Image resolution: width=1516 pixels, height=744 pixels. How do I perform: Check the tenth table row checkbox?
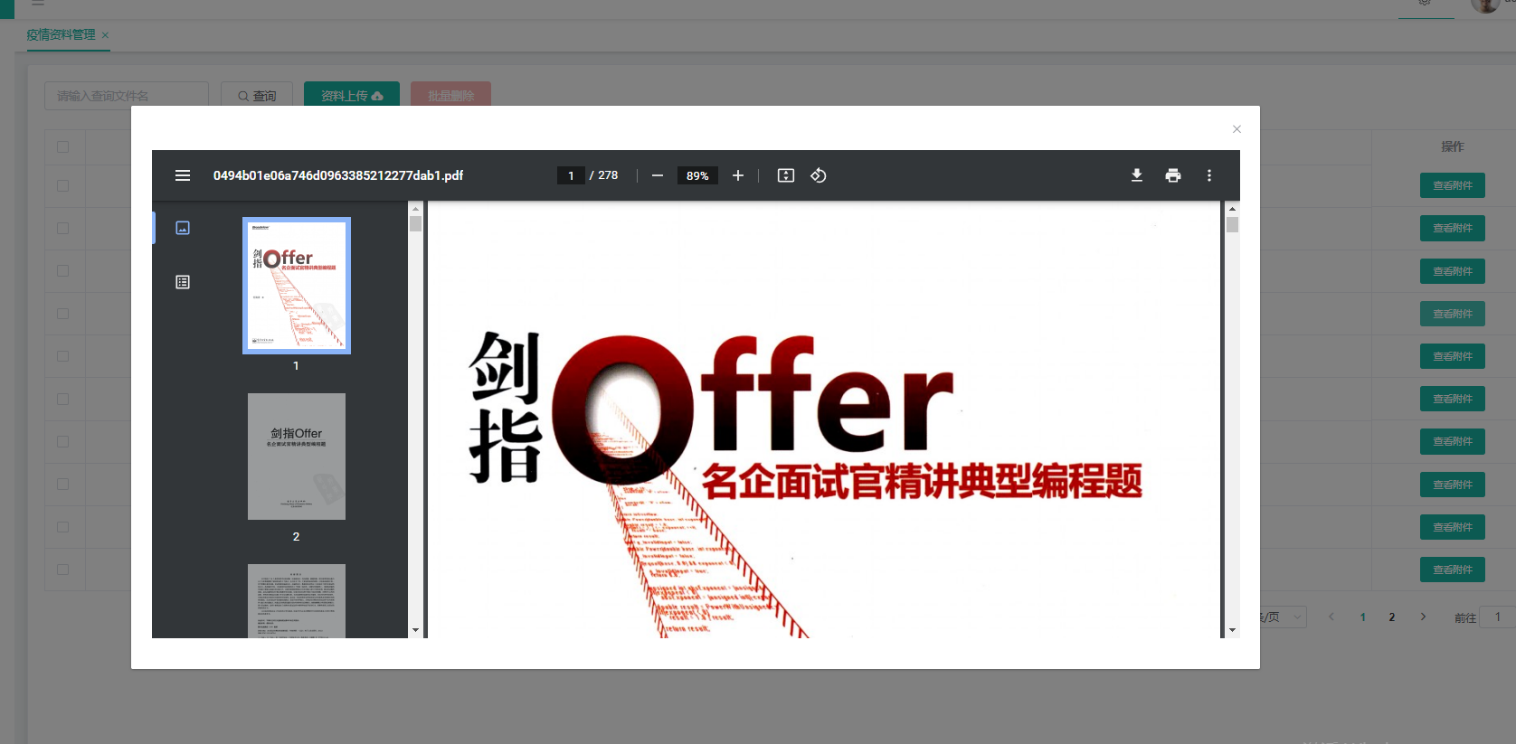pos(63,570)
